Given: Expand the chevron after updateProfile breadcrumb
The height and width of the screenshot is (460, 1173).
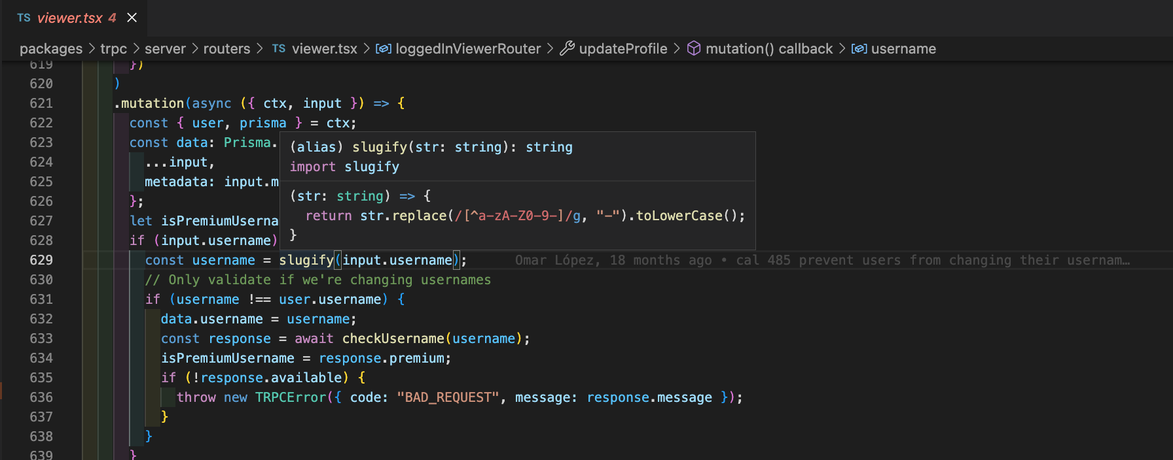Looking at the screenshot, I should (x=677, y=49).
